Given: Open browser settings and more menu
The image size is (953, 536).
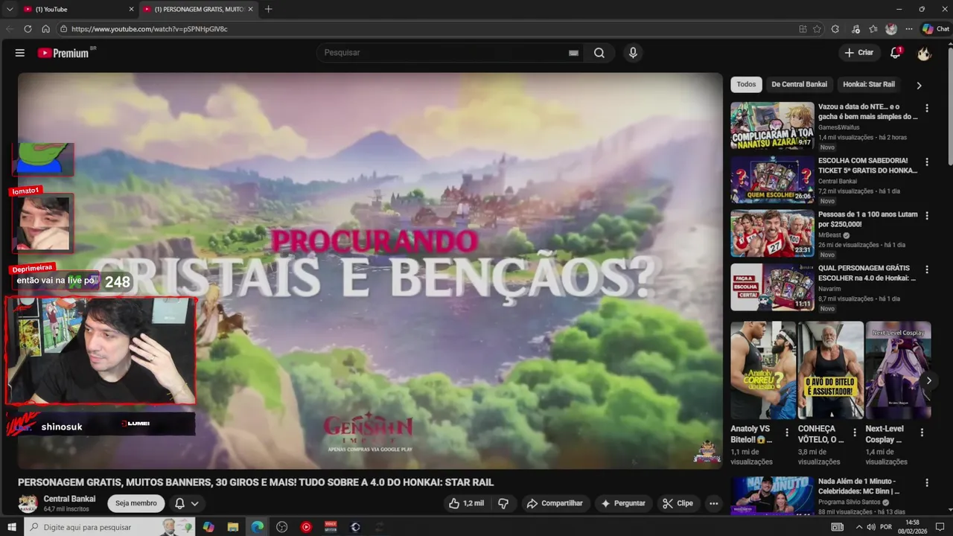Looking at the screenshot, I should (909, 29).
